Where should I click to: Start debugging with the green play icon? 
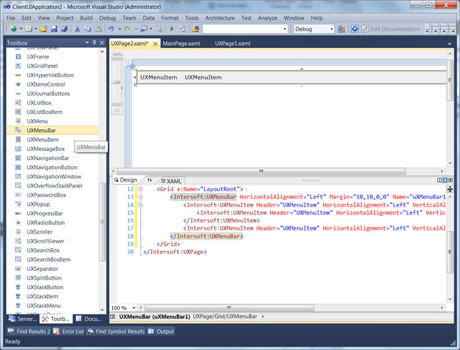(172, 29)
